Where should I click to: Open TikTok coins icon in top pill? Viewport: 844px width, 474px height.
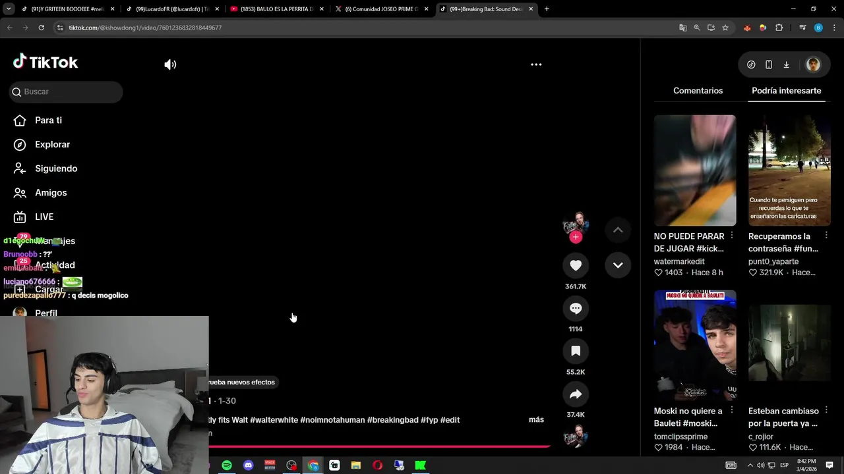click(x=751, y=65)
